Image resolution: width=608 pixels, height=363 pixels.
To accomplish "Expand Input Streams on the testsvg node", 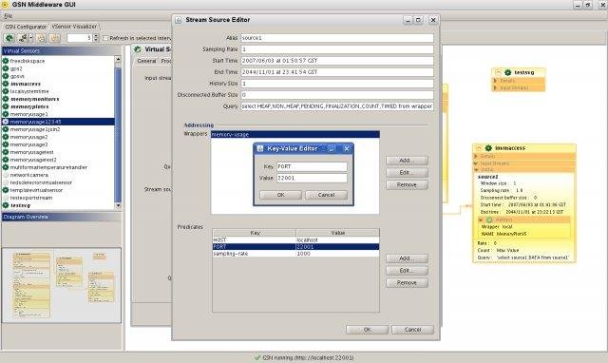I will coord(495,88).
